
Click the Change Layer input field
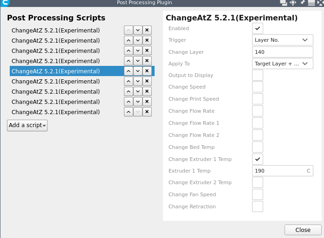coord(283,52)
